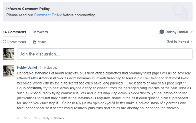The height and width of the screenshot is (123, 196).
Task: Switch to the Infowars tab
Action: coord(41,32)
